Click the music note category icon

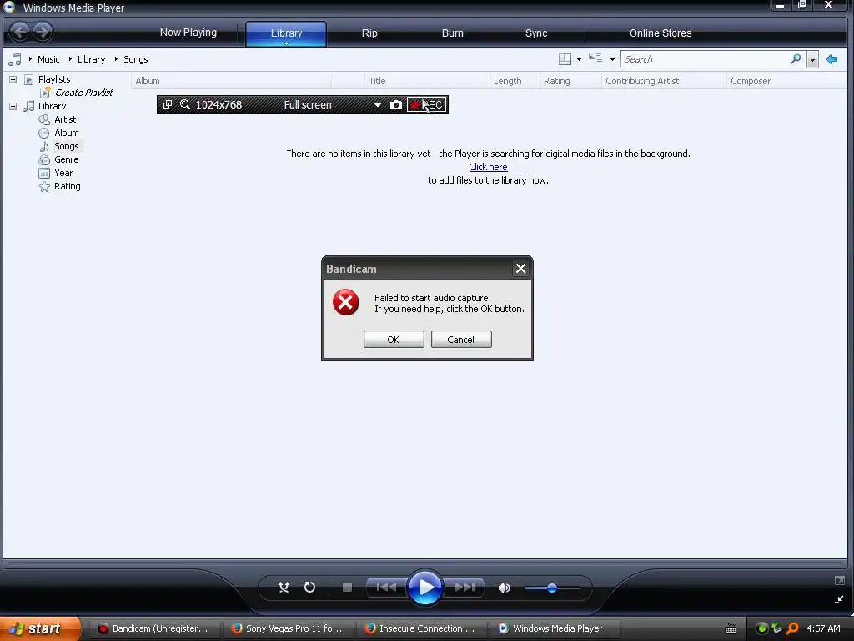click(15, 59)
